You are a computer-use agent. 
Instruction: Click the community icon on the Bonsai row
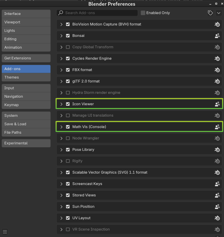pyautogui.click(x=217, y=36)
